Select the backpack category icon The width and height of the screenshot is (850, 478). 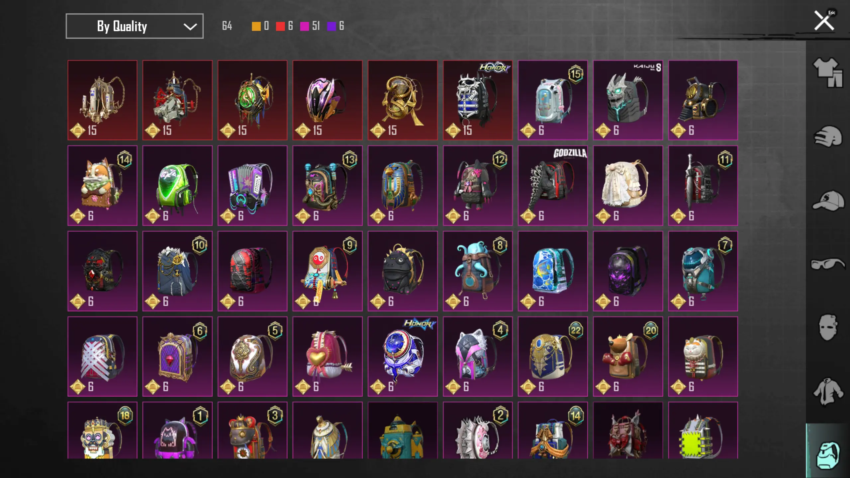828,455
